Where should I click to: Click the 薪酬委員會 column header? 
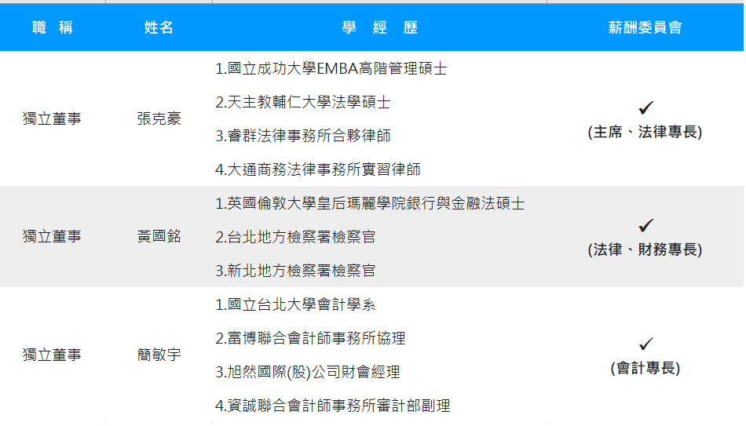645,28
